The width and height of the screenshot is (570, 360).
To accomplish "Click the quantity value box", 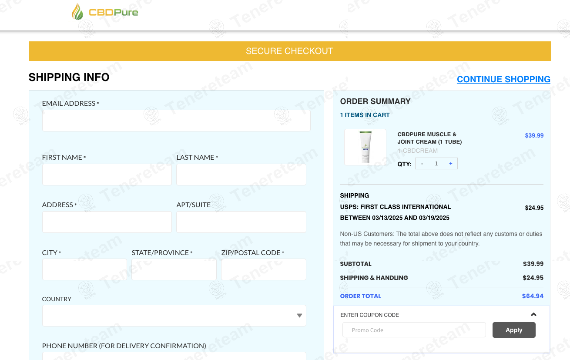I will tap(436, 164).
